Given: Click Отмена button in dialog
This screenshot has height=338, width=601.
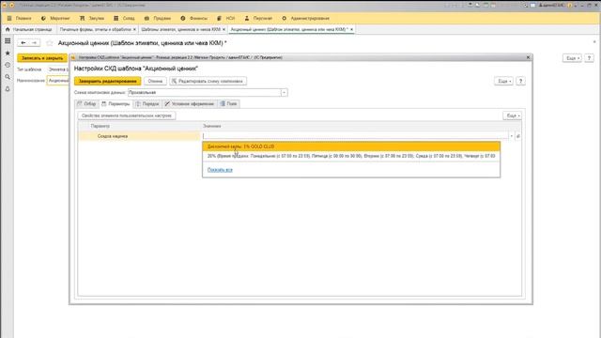Looking at the screenshot, I should 155,82.
